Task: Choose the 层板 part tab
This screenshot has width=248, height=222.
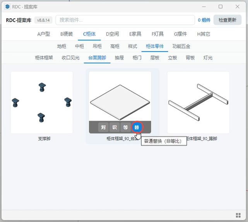Action: point(155,58)
